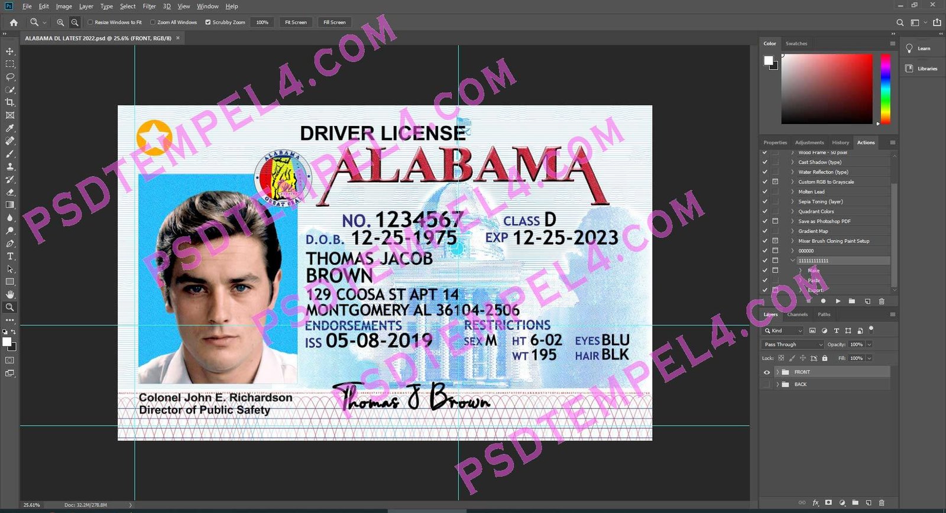Add a layer style with fx icon

click(x=816, y=503)
